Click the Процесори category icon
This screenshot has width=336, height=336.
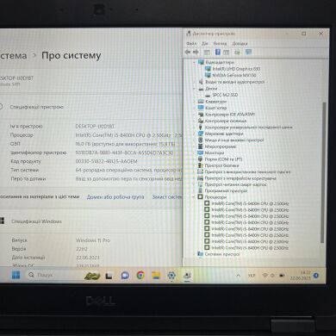pos(201,197)
